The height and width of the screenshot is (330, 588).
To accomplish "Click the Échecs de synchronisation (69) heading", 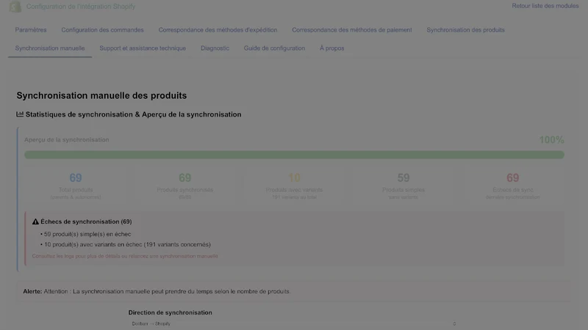I will [86, 221].
